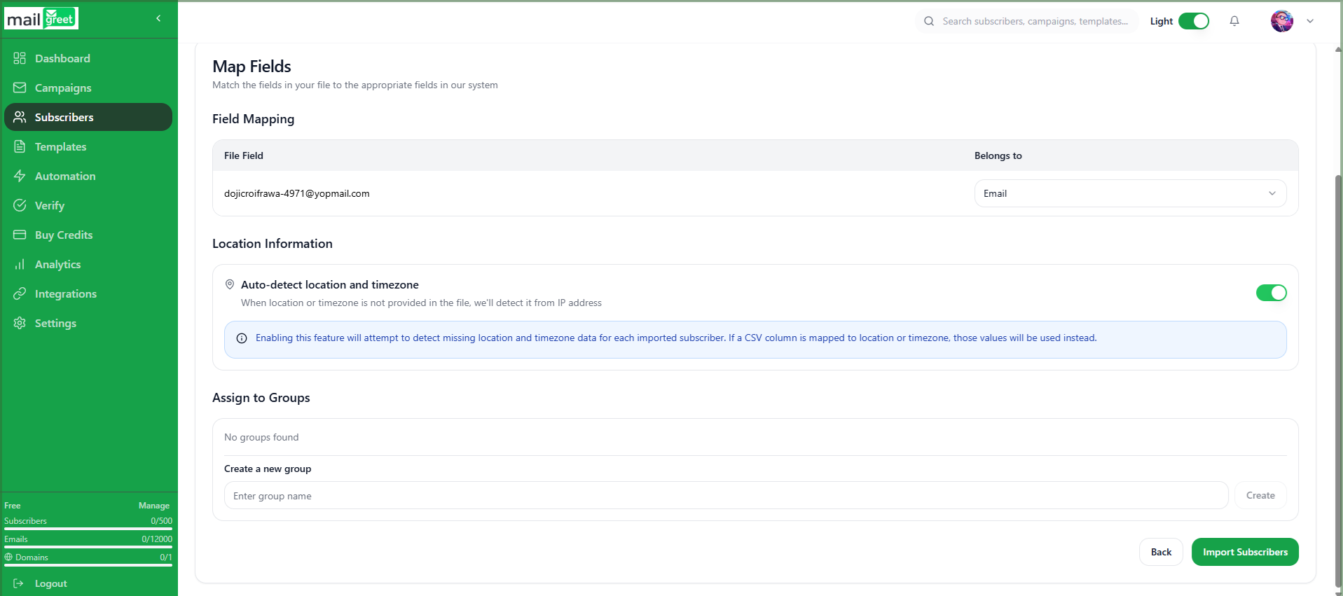Click the Subscribers usage progress bar
The image size is (1343, 596).
[88, 529]
